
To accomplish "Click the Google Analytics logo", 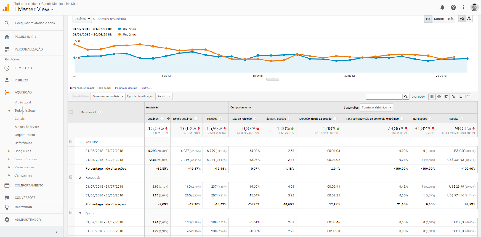I will coord(6,7).
